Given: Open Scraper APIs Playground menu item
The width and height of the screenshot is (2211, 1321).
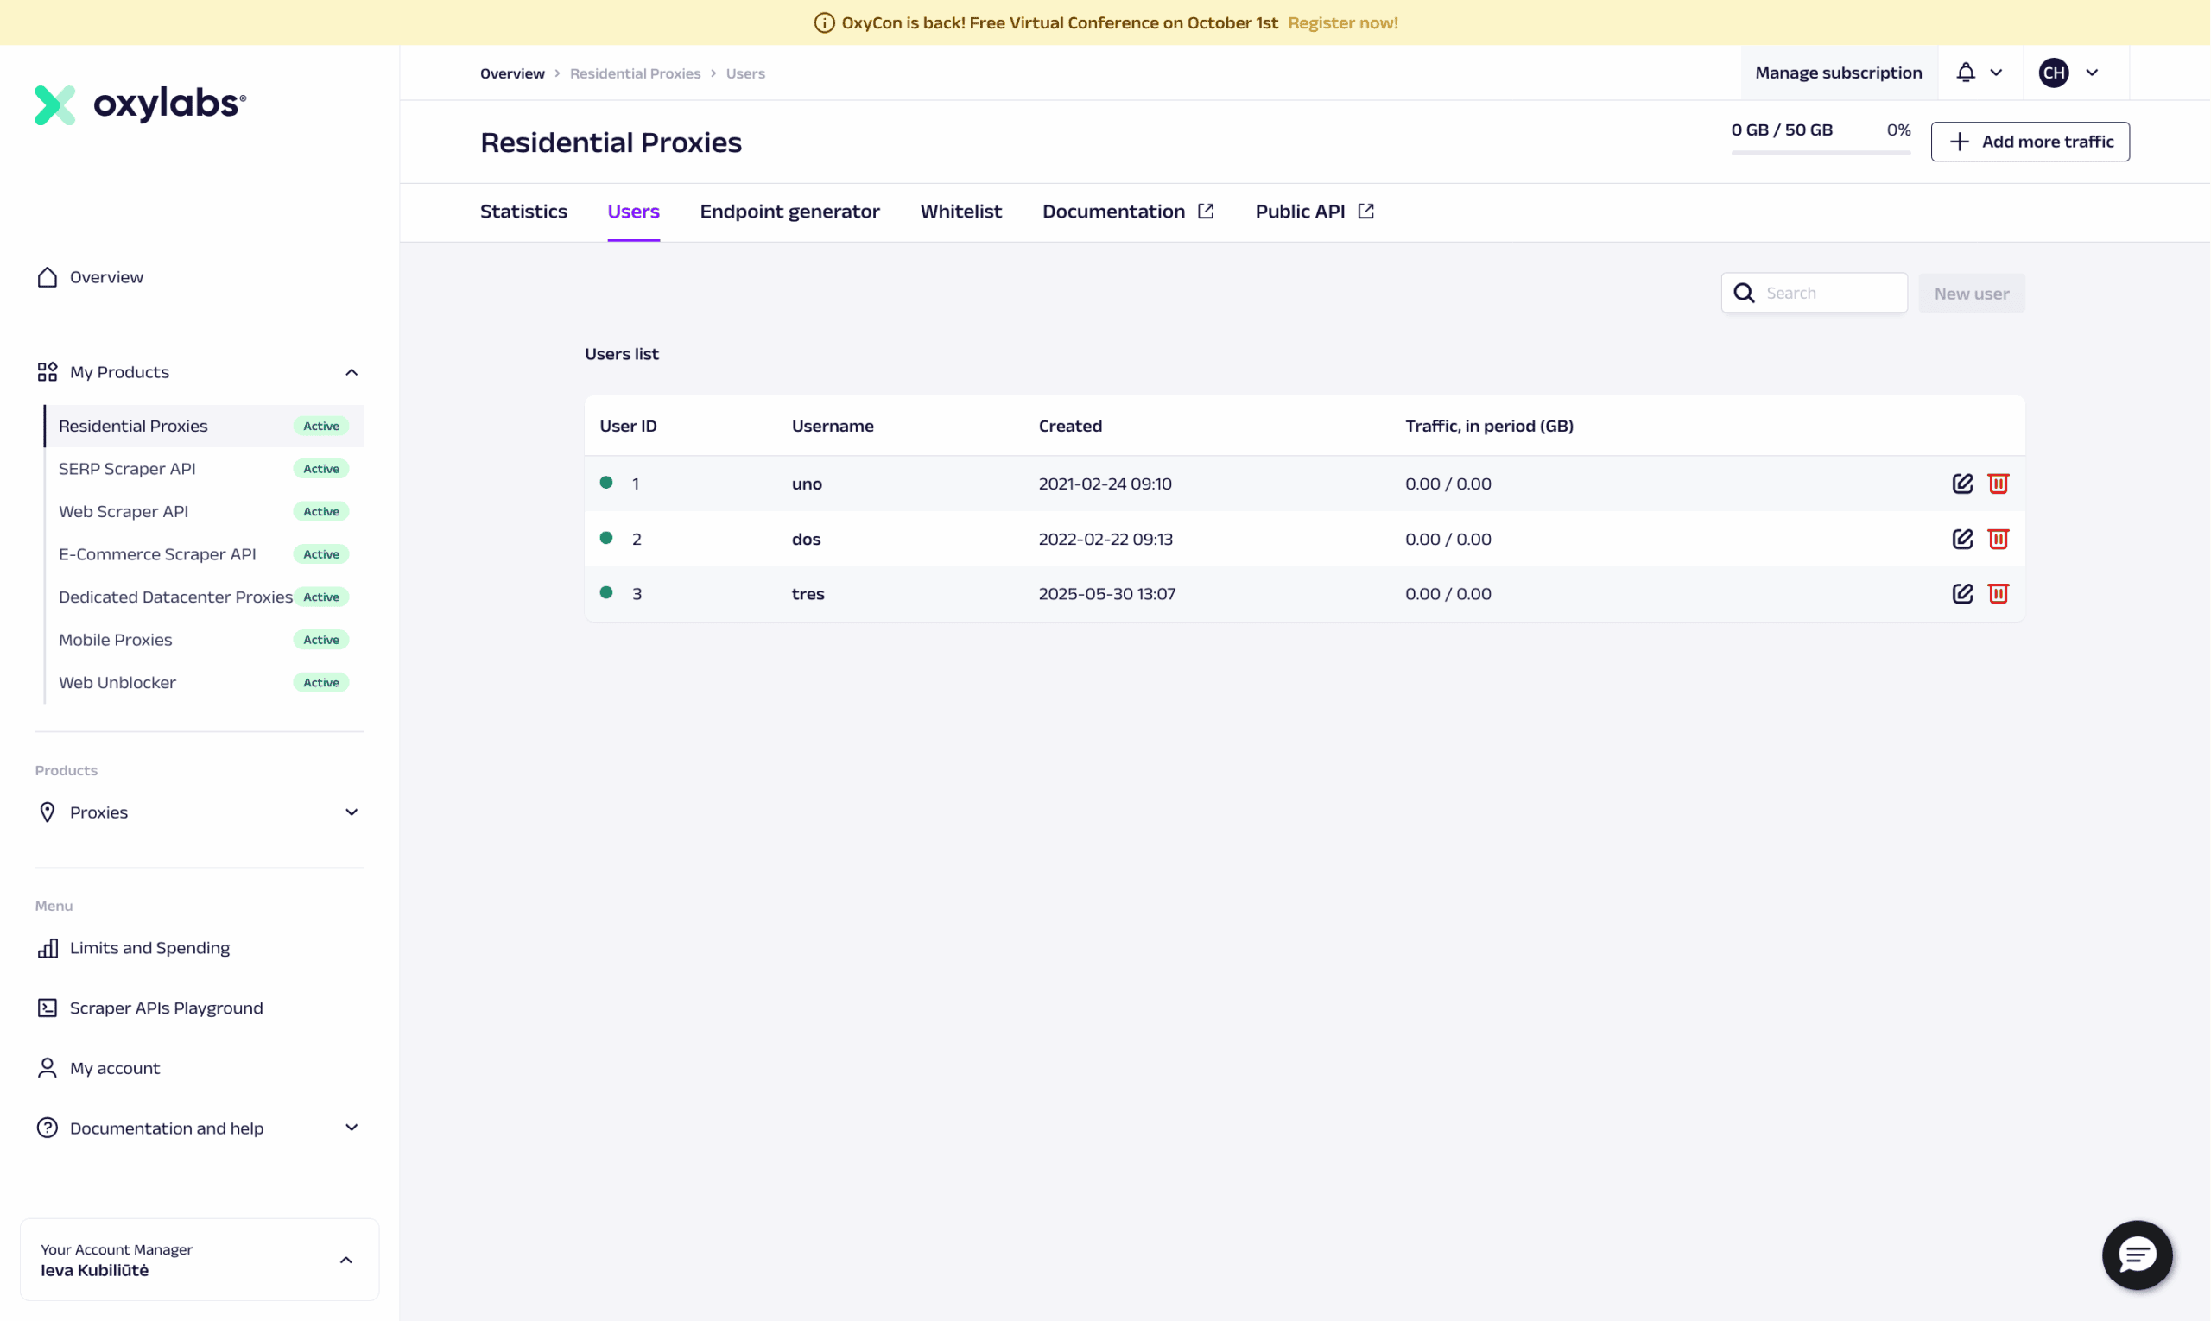Looking at the screenshot, I should pos(200,1008).
